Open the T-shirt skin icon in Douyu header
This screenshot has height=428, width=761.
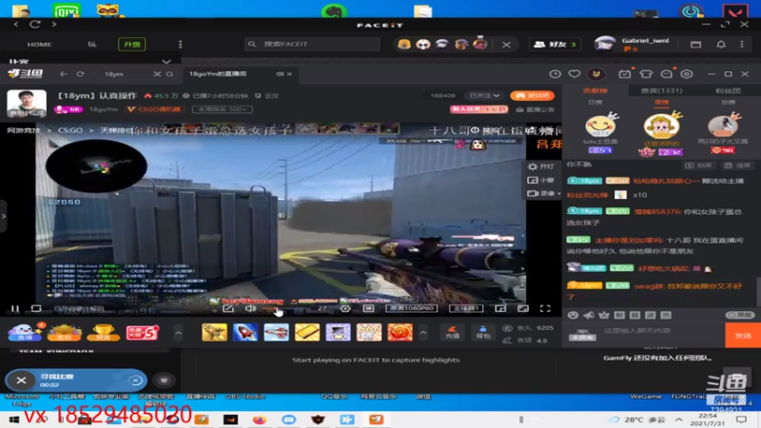(x=646, y=74)
